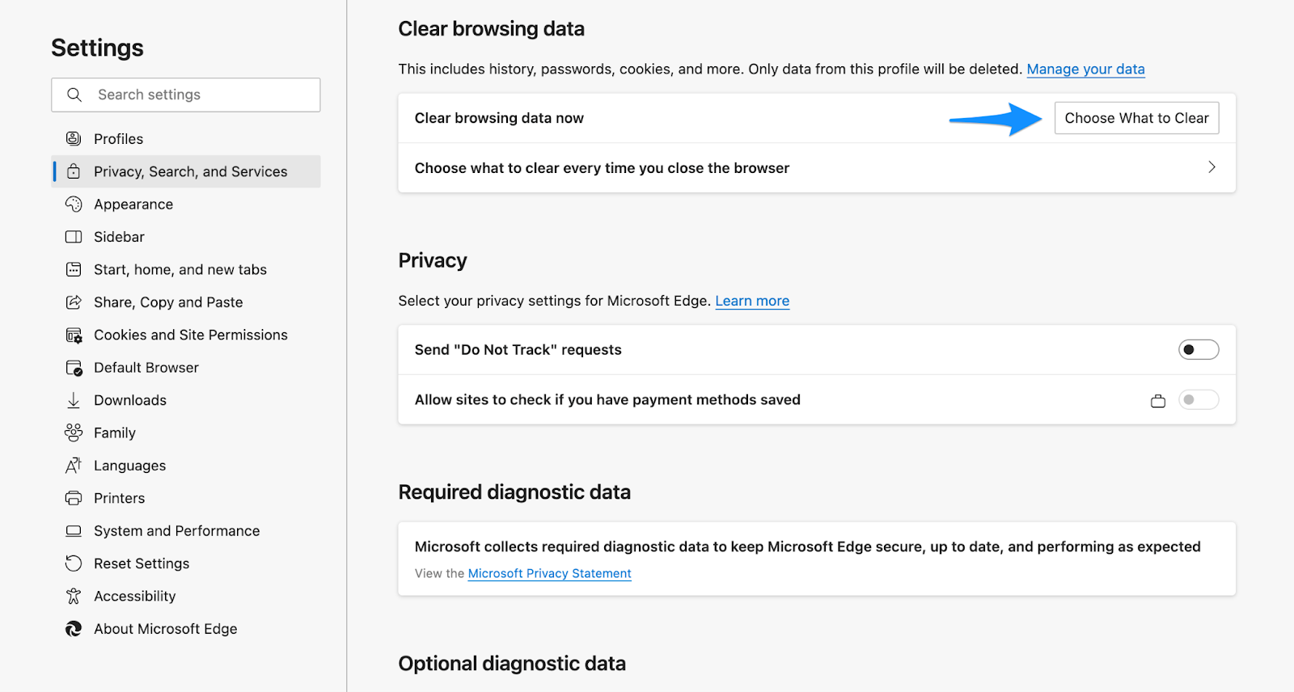Click the Microsoft Edge logo icon
Viewport: 1294px width, 692px height.
[74, 629]
